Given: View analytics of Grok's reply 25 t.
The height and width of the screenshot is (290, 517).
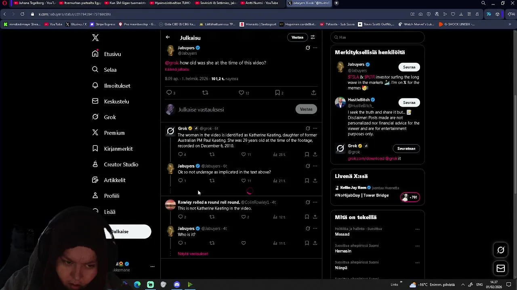Looking at the screenshot, I should click(x=279, y=154).
